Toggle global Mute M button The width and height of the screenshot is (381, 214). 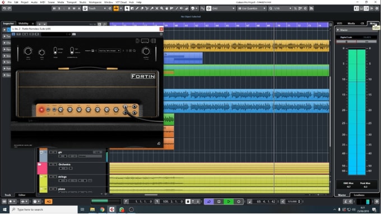tap(54, 8)
